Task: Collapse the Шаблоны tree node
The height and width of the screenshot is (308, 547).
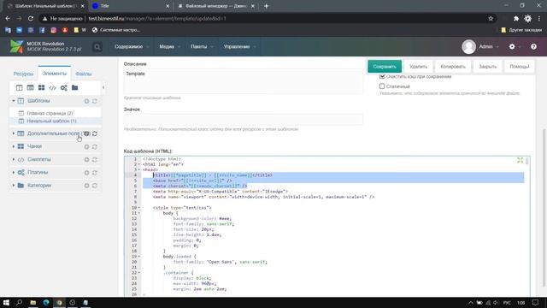Action: point(14,101)
